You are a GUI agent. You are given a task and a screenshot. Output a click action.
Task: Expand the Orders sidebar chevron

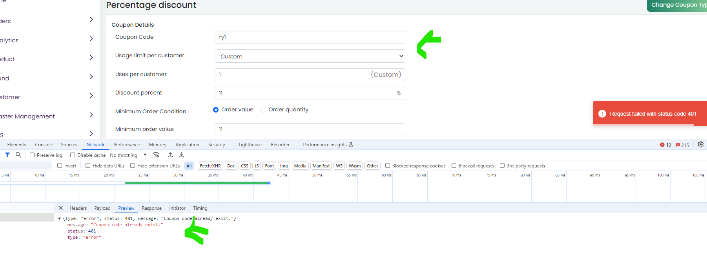[x=91, y=20]
